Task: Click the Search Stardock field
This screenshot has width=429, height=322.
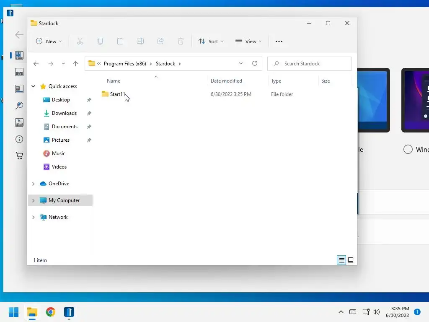Action: point(310,64)
